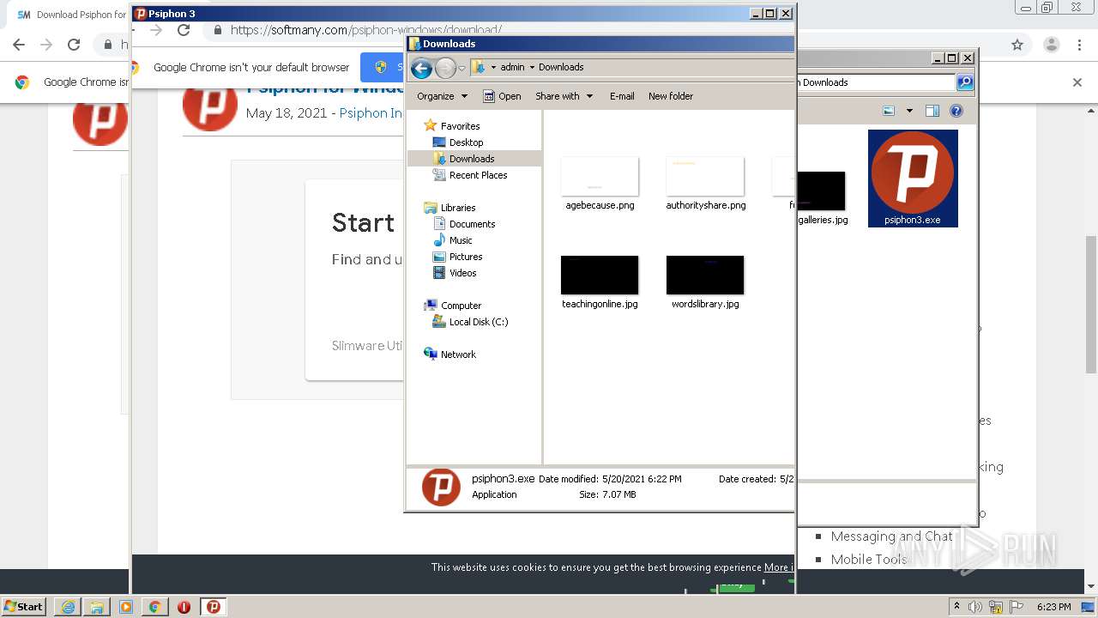1098x618 pixels.
Task: Go forward in Chrome browser
Action: click(46, 45)
